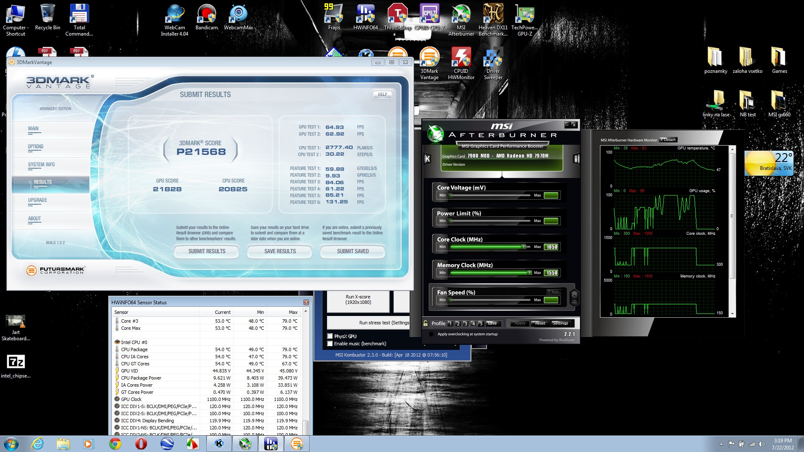
Task: Go to MAIN tab in 3DMark Vantage
Action: (x=33, y=129)
